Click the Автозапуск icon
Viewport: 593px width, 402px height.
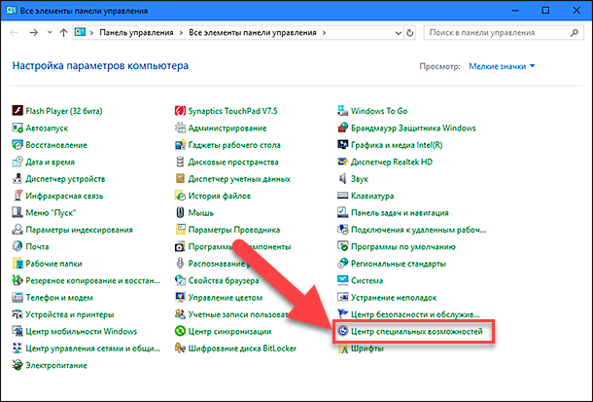[x=17, y=128]
